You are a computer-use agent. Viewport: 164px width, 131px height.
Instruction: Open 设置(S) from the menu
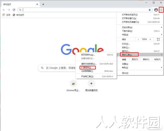point(140,64)
